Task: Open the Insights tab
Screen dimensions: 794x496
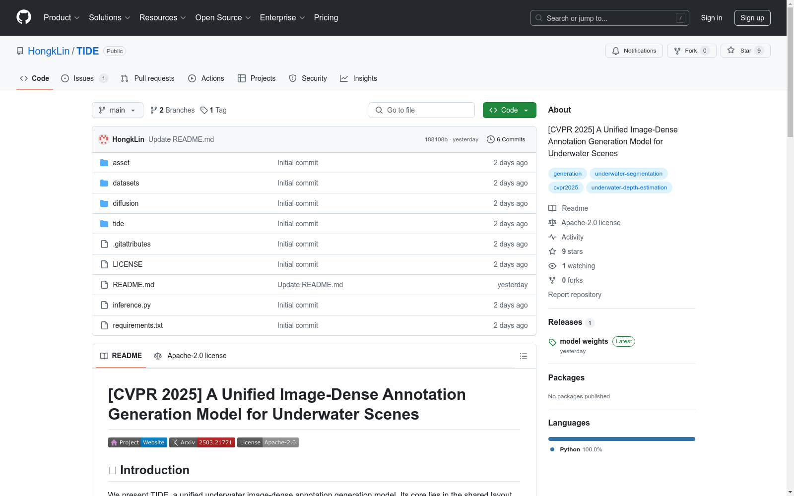Action: coord(358,78)
